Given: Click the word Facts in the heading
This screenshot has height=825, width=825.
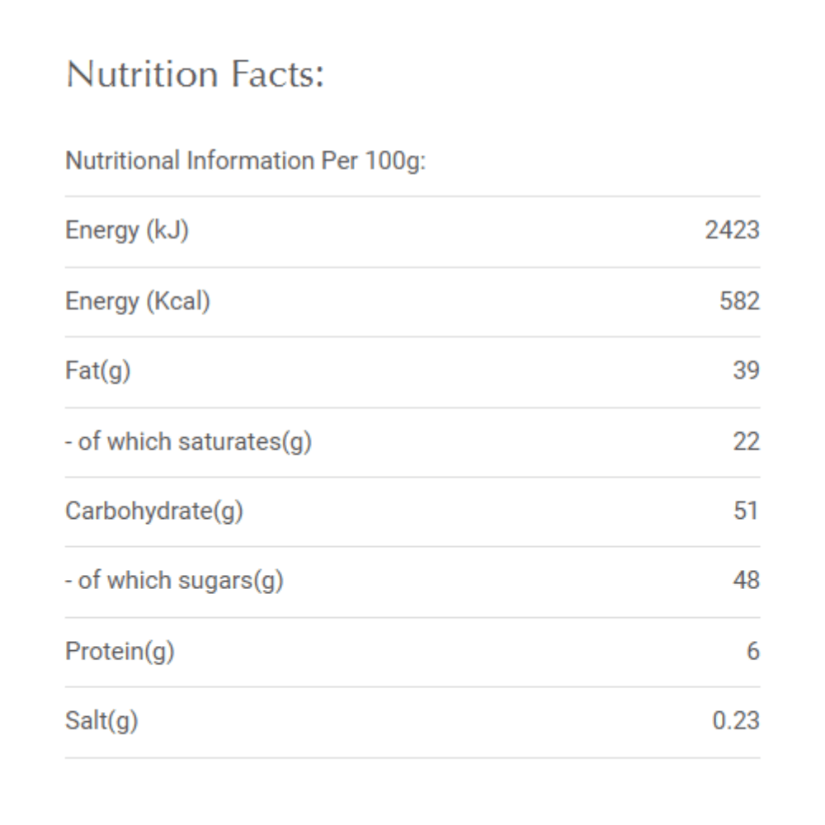Looking at the screenshot, I should pyautogui.click(x=278, y=74).
